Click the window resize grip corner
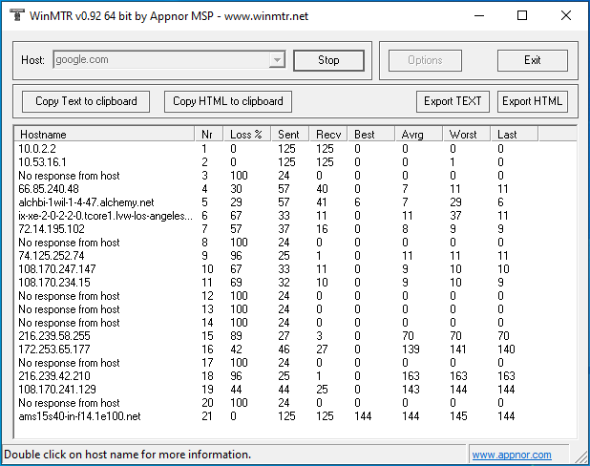590x466 pixels. pos(582,458)
